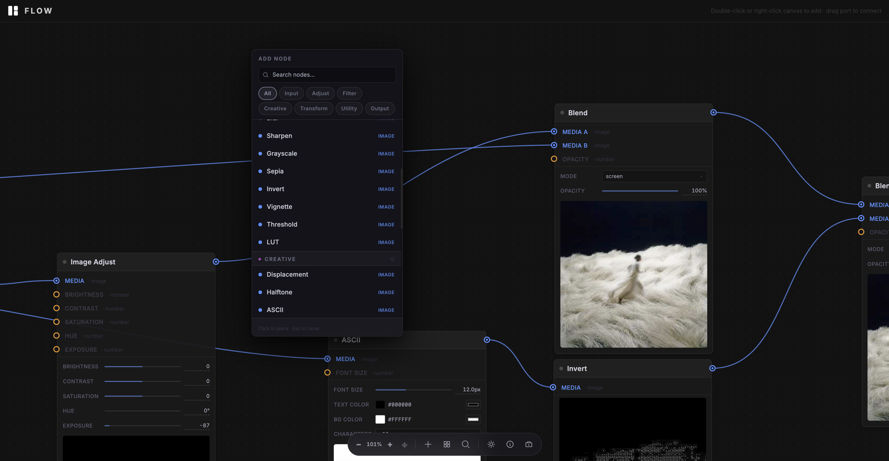Click the white BG color swatch
Viewport: 889px width, 461px height.
click(x=380, y=419)
